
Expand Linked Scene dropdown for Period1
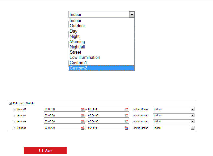pyautogui.click(x=193, y=110)
